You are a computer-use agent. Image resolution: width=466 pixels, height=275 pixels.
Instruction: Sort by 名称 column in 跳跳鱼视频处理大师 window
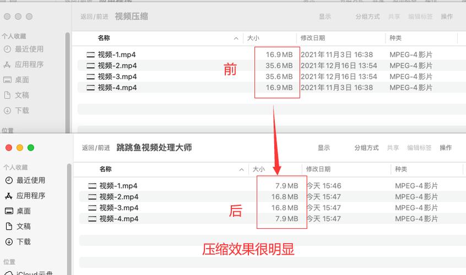coord(106,169)
